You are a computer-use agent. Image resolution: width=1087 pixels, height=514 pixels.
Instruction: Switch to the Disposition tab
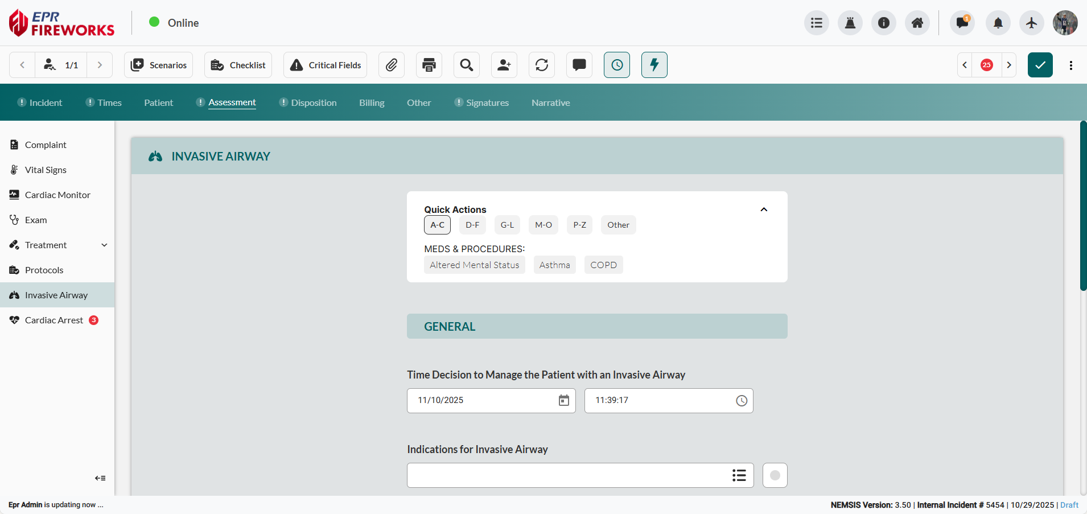pos(314,102)
